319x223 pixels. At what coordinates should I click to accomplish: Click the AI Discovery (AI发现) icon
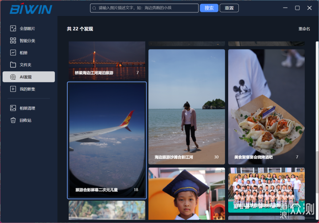click(13, 77)
